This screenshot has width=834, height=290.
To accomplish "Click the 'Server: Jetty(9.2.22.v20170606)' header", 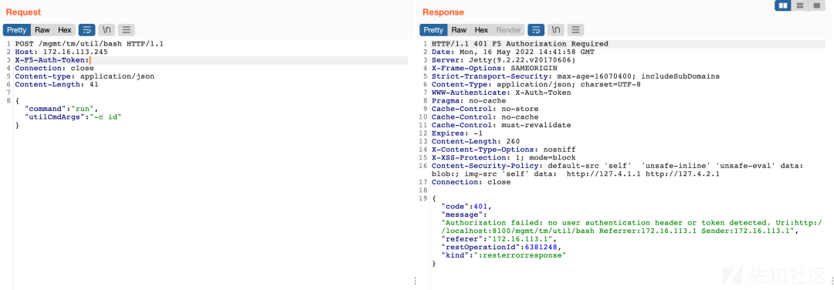I will pyautogui.click(x=503, y=60).
